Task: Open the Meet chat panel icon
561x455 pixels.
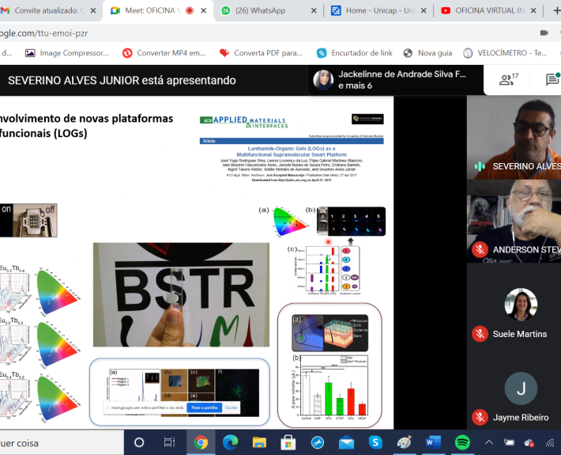Action: point(552,79)
